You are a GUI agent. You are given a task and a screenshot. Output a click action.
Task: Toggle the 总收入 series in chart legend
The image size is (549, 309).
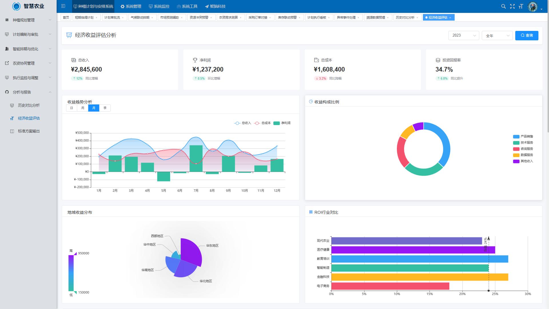pyautogui.click(x=242, y=123)
